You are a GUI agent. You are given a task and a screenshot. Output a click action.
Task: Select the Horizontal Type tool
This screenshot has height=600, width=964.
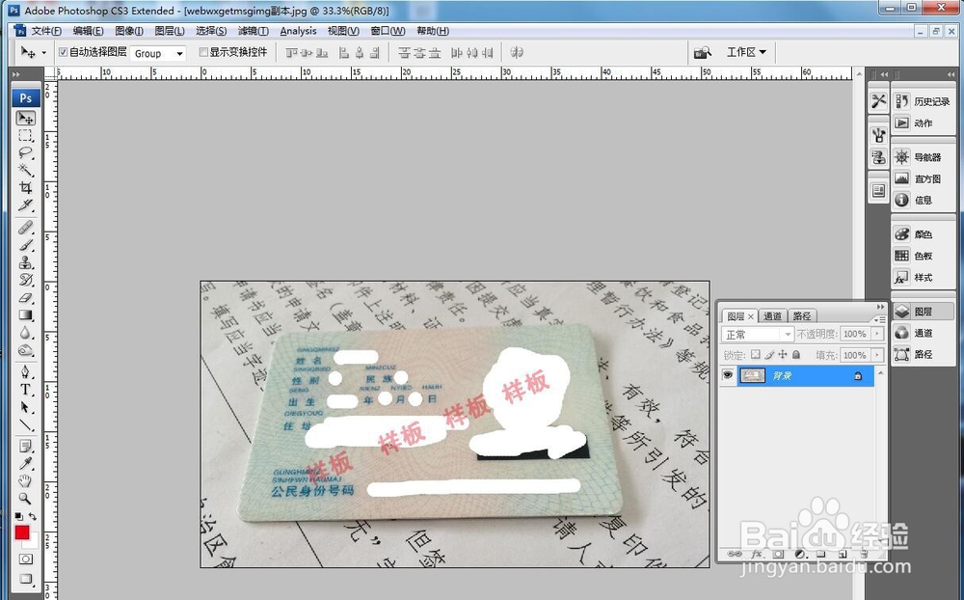(26, 390)
